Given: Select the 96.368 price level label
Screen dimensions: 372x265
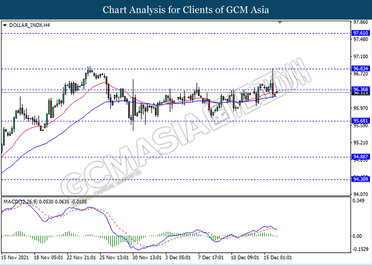Looking at the screenshot, I should point(361,90).
